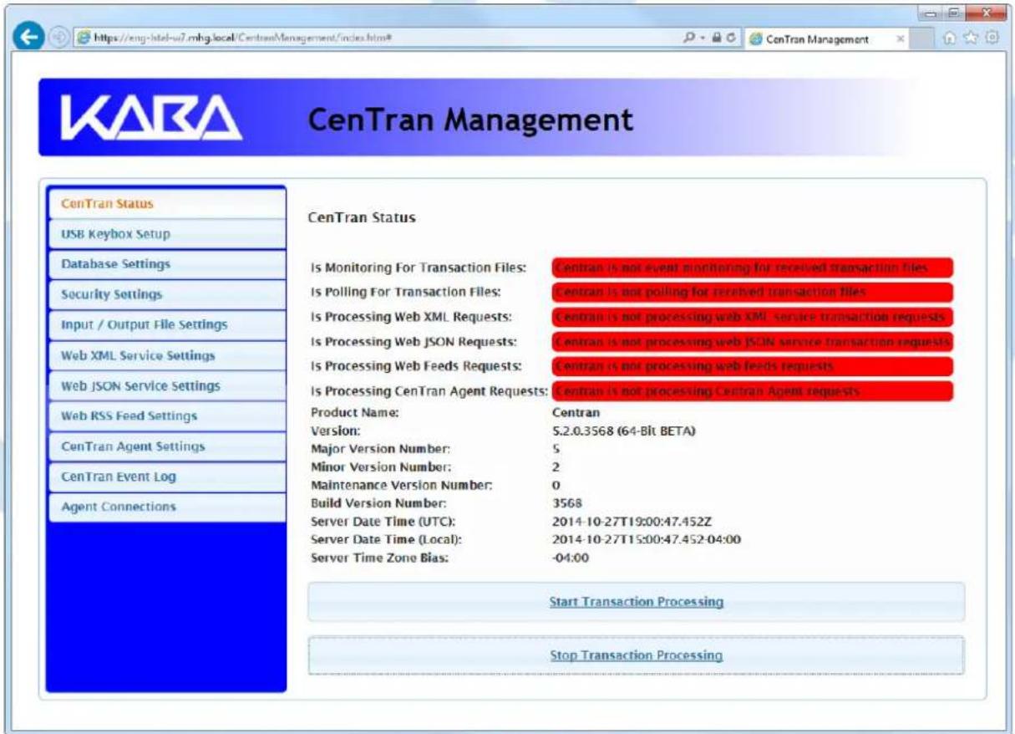Click the red Centran Agent requests status
The image size is (1015, 734).
[x=752, y=391]
